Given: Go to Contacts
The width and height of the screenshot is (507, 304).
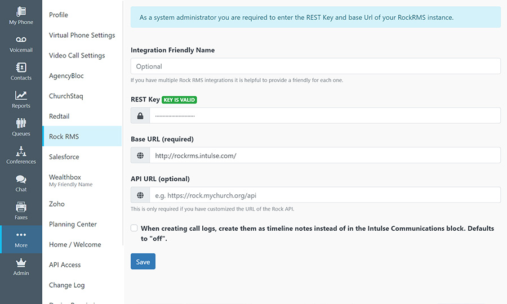Looking at the screenshot, I should [x=21, y=71].
